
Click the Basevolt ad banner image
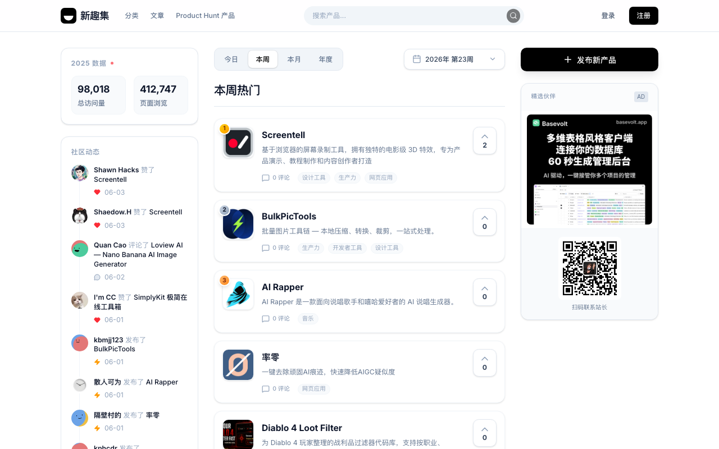coord(589,169)
